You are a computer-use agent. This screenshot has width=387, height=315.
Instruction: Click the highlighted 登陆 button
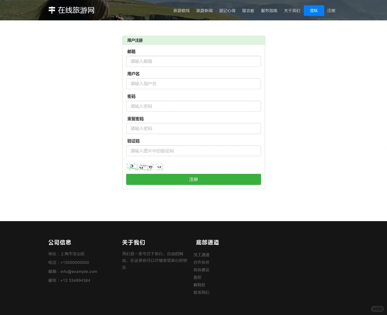coord(314,10)
